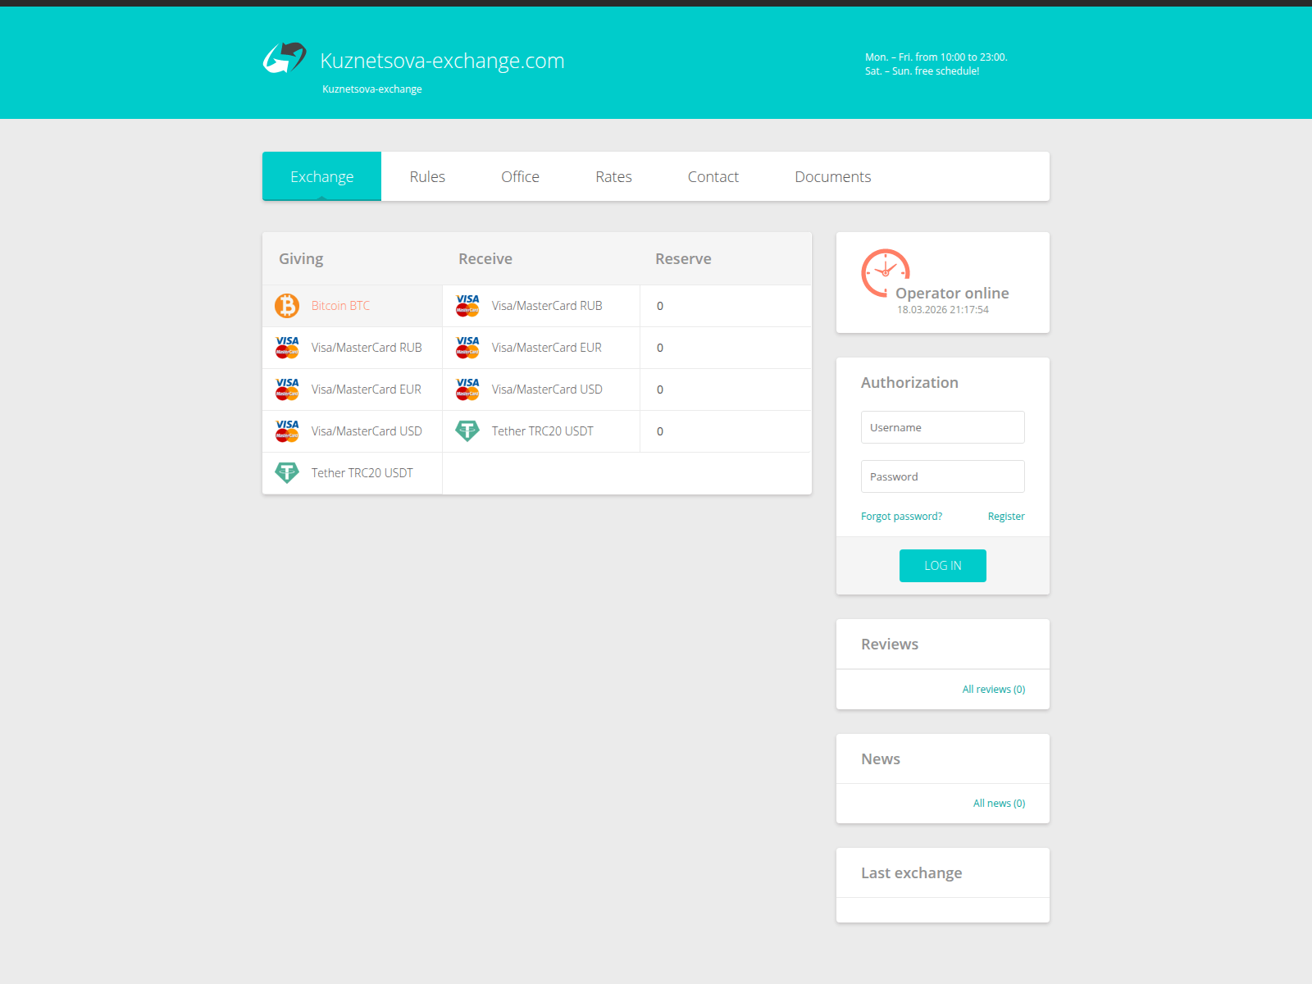1312x984 pixels.
Task: Click Visa icon beside Receive Visa/MasterCard USD
Action: (467, 389)
